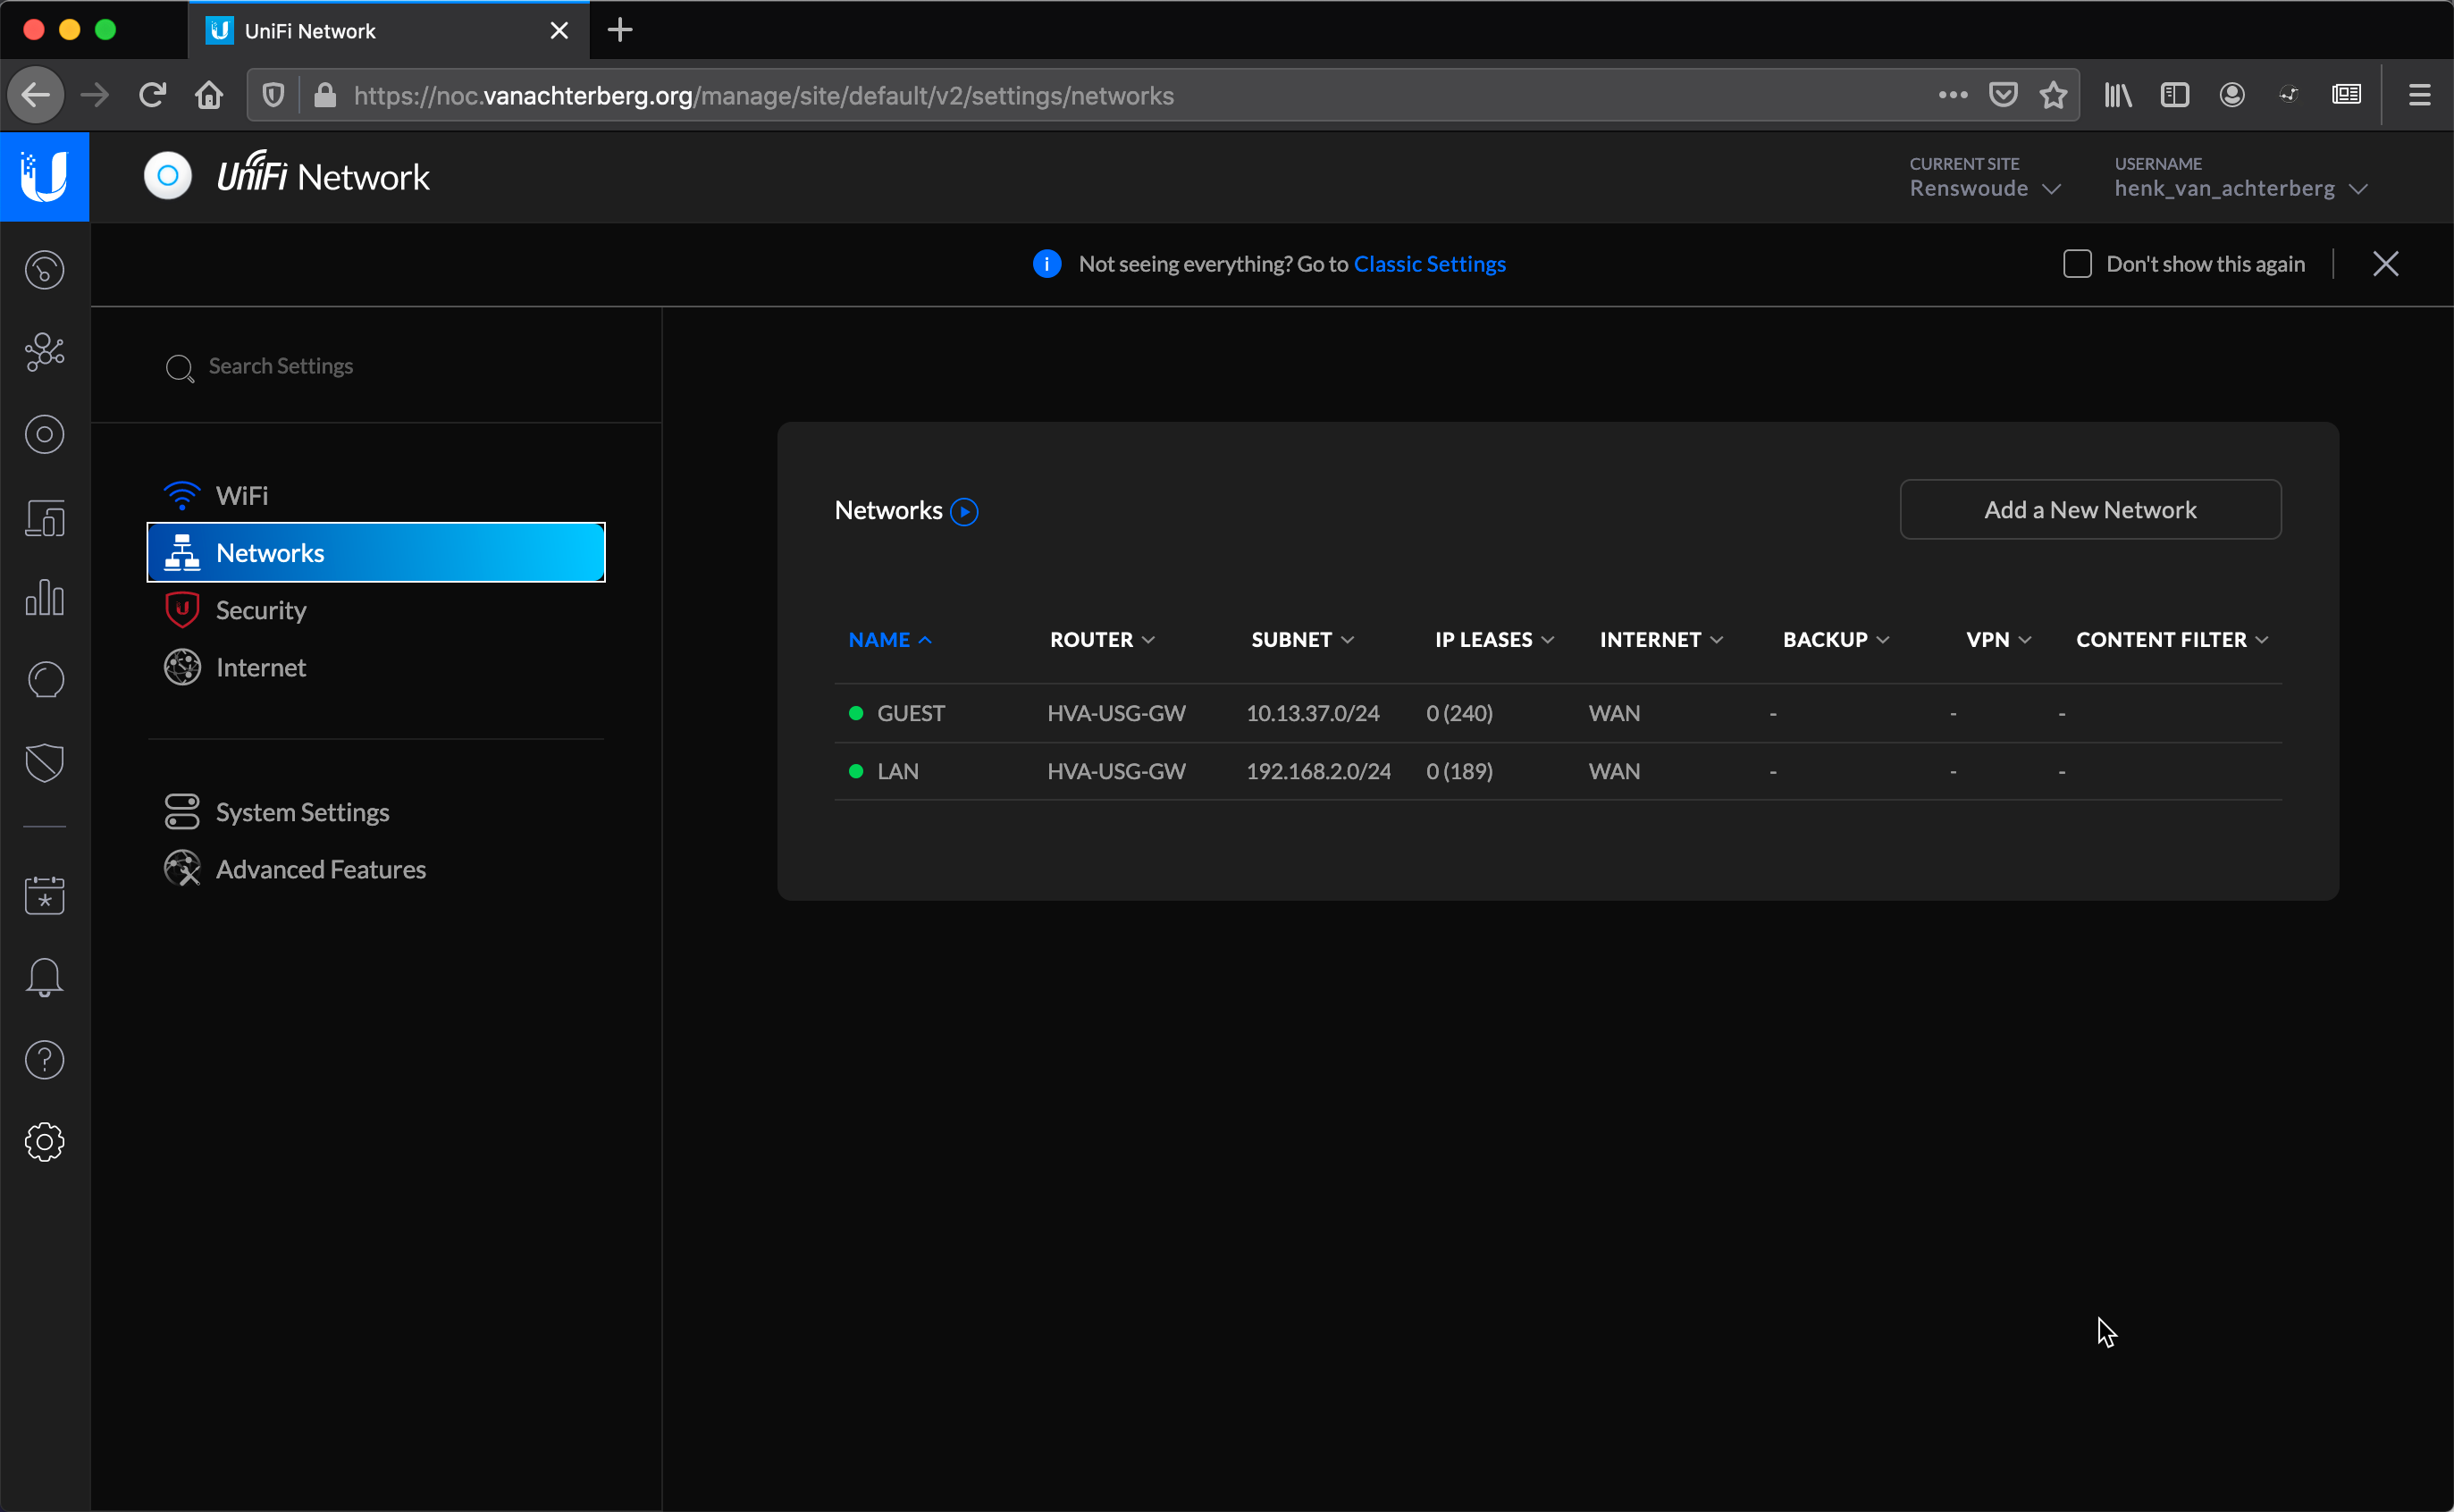Select the shield Insights icon
This screenshot has width=2454, height=1512.
[x=44, y=763]
